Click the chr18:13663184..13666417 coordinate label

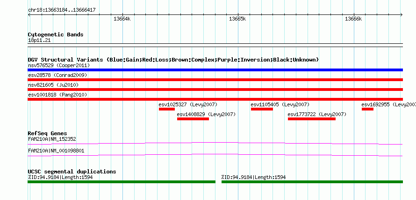point(62,10)
